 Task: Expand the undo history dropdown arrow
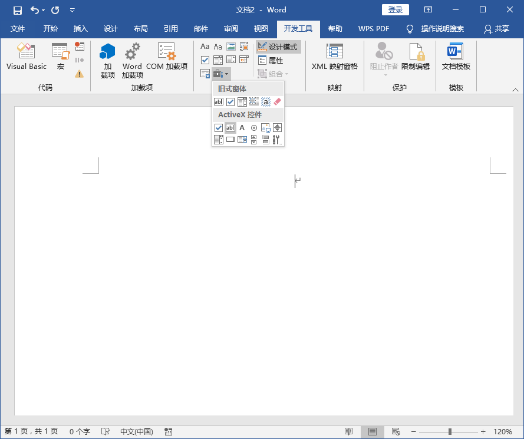pyautogui.click(x=44, y=11)
